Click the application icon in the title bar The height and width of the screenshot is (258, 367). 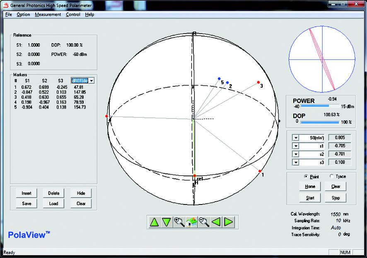tap(5, 5)
